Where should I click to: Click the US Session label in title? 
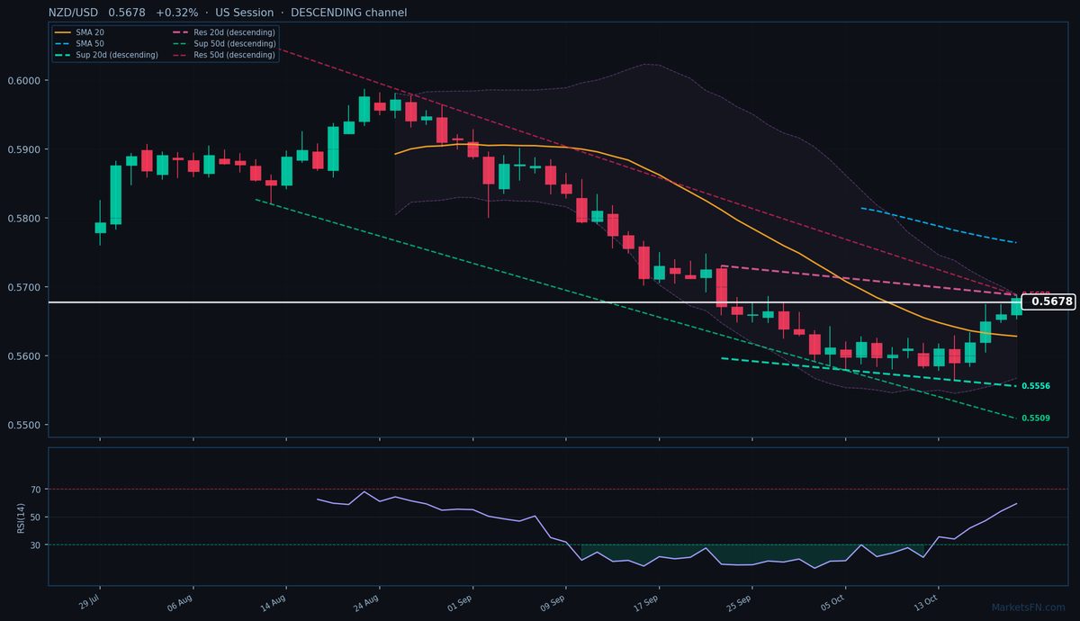(x=244, y=13)
